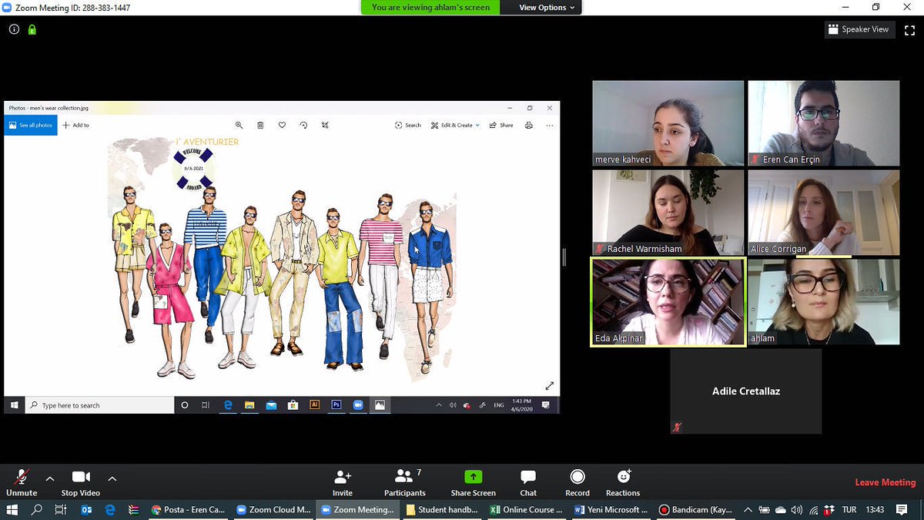924x520 pixels.
Task: Open audio options arrow beside Unmute
Action: (x=50, y=478)
